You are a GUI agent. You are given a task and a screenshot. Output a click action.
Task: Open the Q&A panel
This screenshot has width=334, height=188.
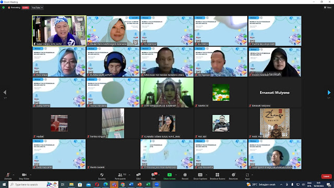point(138,176)
